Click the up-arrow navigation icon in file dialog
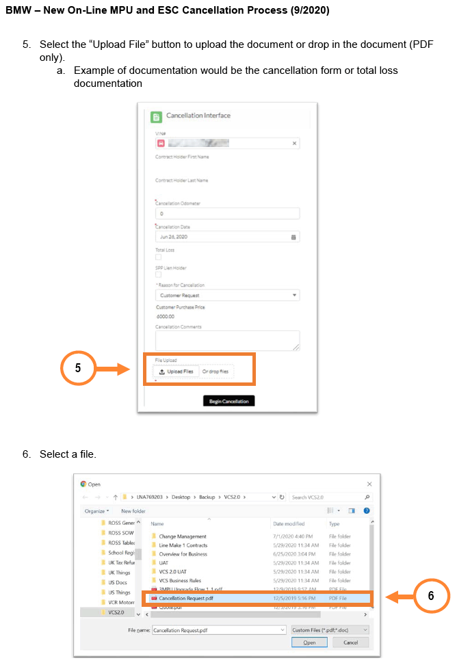This screenshot has width=457, height=665. click(x=116, y=497)
